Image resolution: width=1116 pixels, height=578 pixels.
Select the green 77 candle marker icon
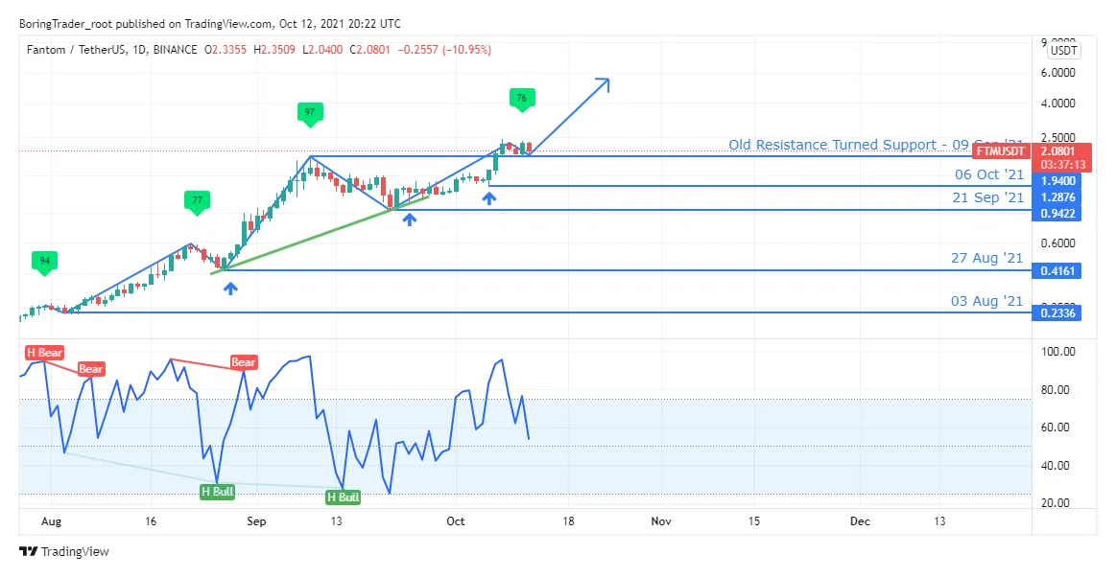[x=197, y=200]
